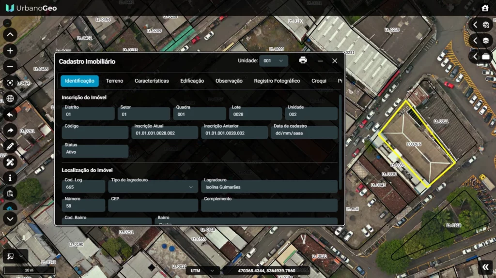Select the pencil edit tool
Viewport: 496px width, 278px height.
coord(10,146)
